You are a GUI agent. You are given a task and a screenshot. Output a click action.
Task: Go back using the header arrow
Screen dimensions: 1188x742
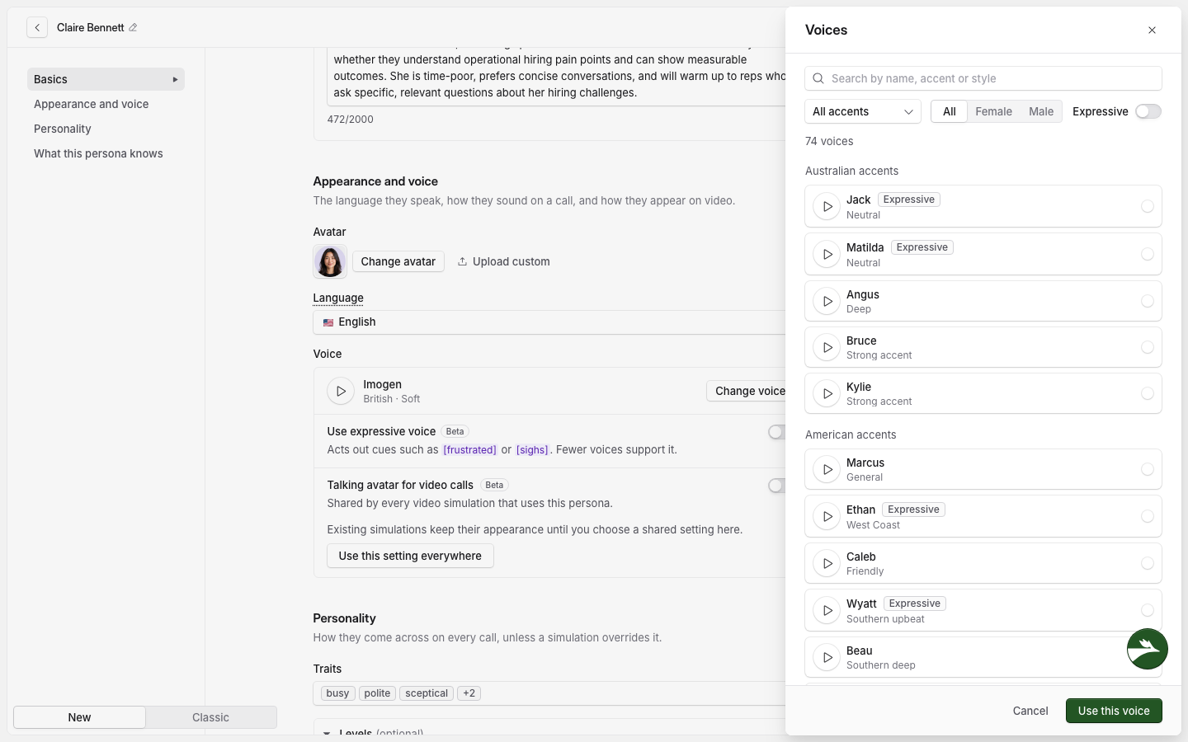tap(37, 27)
